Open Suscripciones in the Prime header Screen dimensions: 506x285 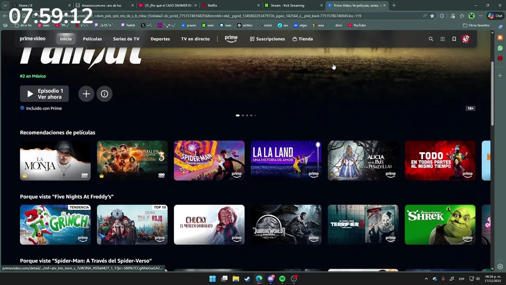coord(267,39)
